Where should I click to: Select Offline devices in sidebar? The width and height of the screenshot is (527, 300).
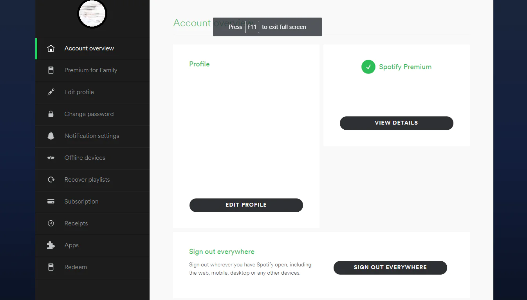92,158
